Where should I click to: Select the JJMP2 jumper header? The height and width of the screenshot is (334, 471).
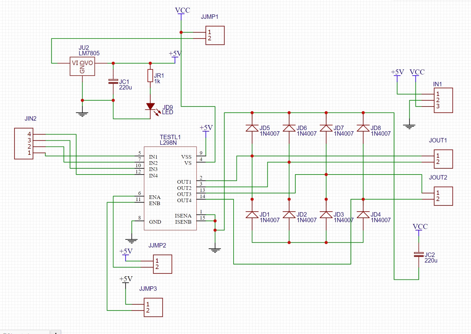(162, 264)
